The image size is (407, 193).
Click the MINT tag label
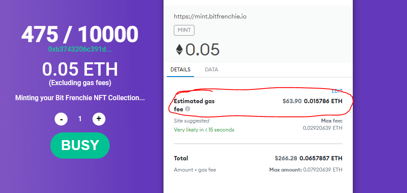[x=184, y=30]
